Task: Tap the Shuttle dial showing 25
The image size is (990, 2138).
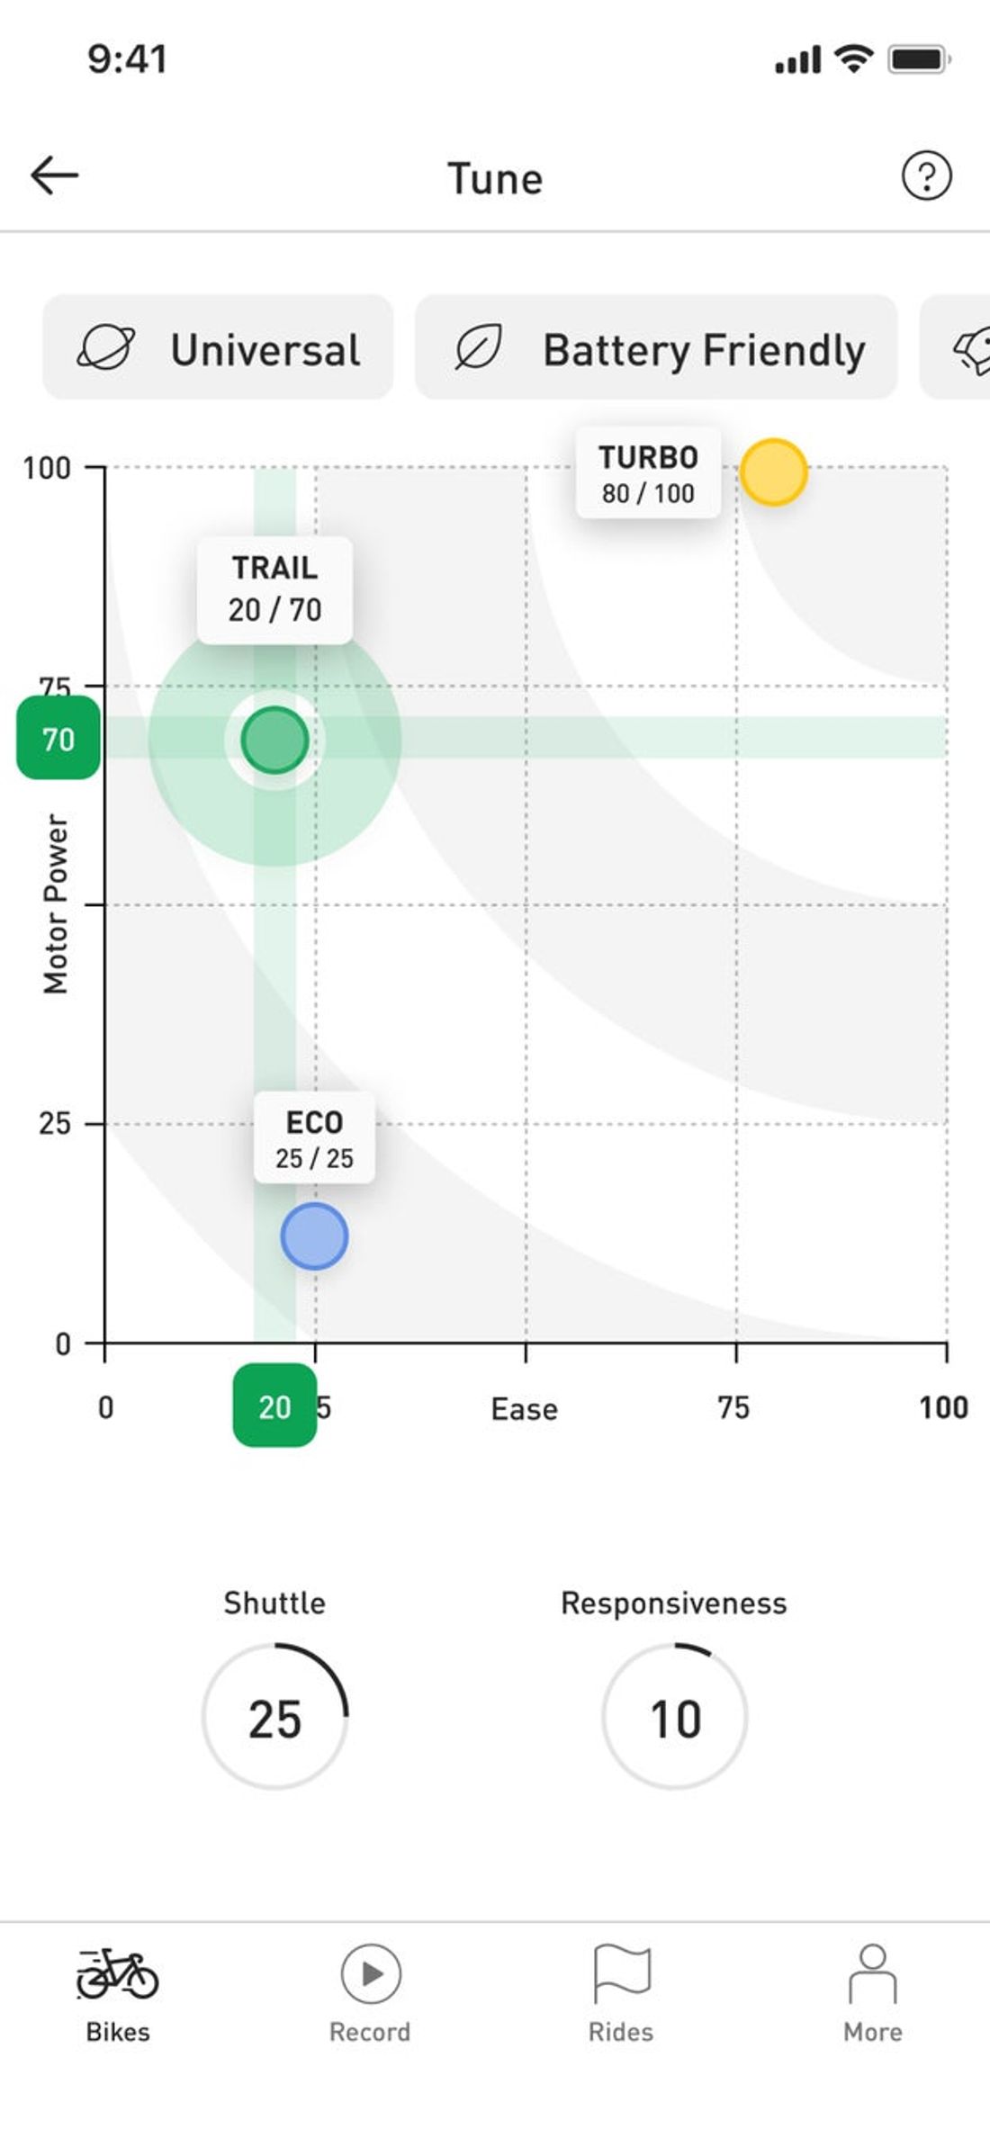Action: 274,1716
